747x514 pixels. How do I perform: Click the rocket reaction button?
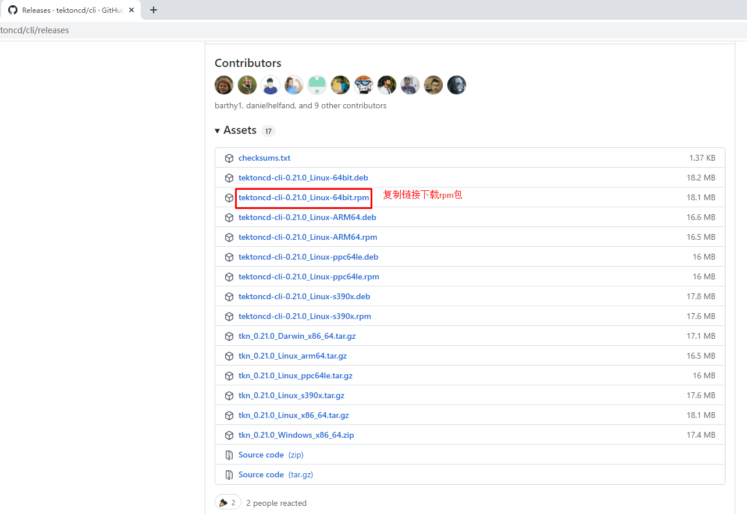(x=228, y=502)
